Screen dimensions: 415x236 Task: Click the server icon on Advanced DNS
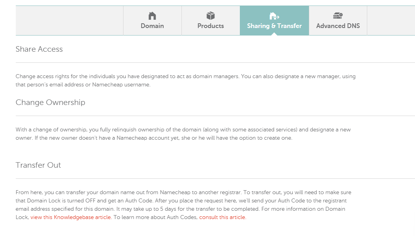click(x=337, y=16)
